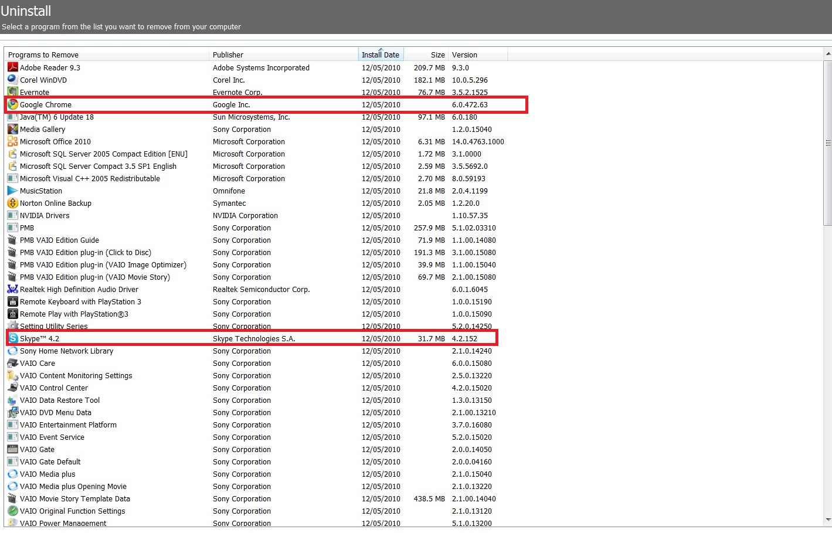The height and width of the screenshot is (533, 832).
Task: Select PMB VAIO Edition plug-in (Click to Disc)
Action: coord(256,252)
